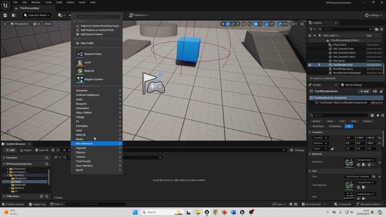Click the surface snapping icon in viewport
The image size is (386, 217).
pos(249,24)
